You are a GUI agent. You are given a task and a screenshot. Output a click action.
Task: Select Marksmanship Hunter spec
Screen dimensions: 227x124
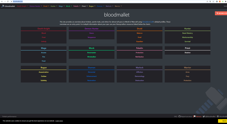pos(188,37)
